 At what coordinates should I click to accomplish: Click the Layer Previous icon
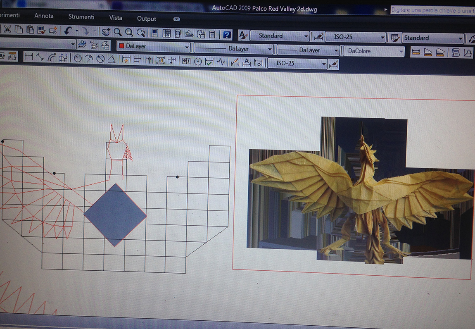click(x=94, y=45)
